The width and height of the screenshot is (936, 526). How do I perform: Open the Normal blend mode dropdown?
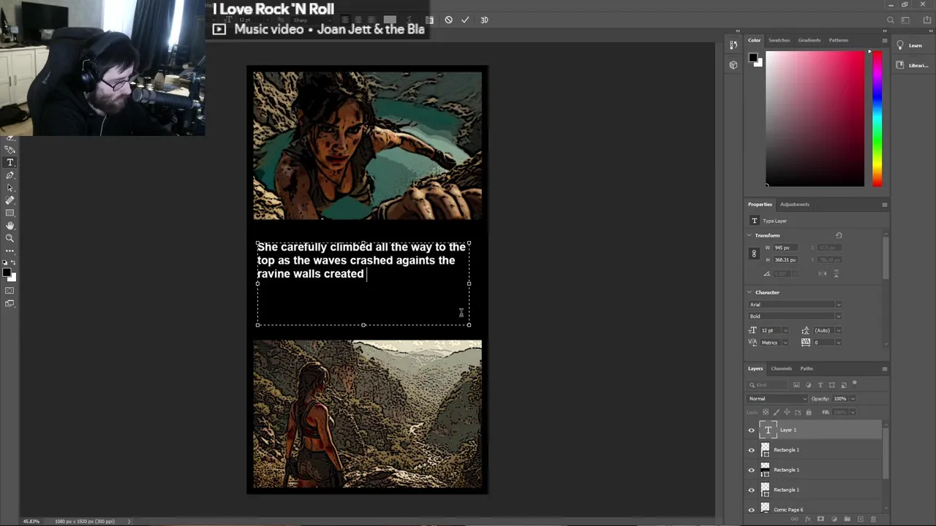777,399
